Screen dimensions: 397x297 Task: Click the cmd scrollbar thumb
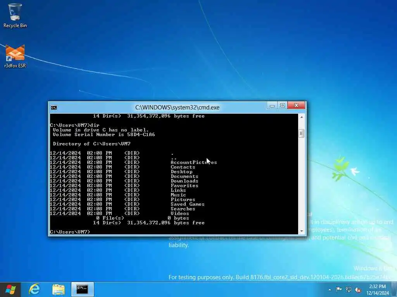(x=302, y=133)
